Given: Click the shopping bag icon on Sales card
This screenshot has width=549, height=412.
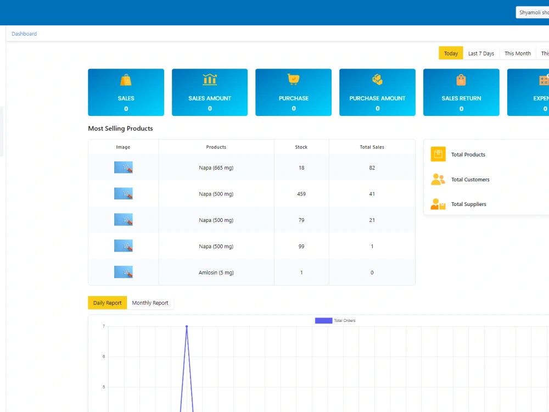Looking at the screenshot, I should [126, 80].
